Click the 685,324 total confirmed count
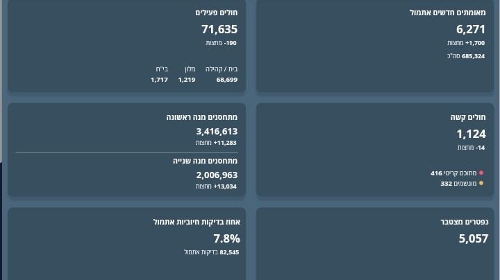Image resolution: width=500 pixels, height=280 pixels. [x=473, y=56]
